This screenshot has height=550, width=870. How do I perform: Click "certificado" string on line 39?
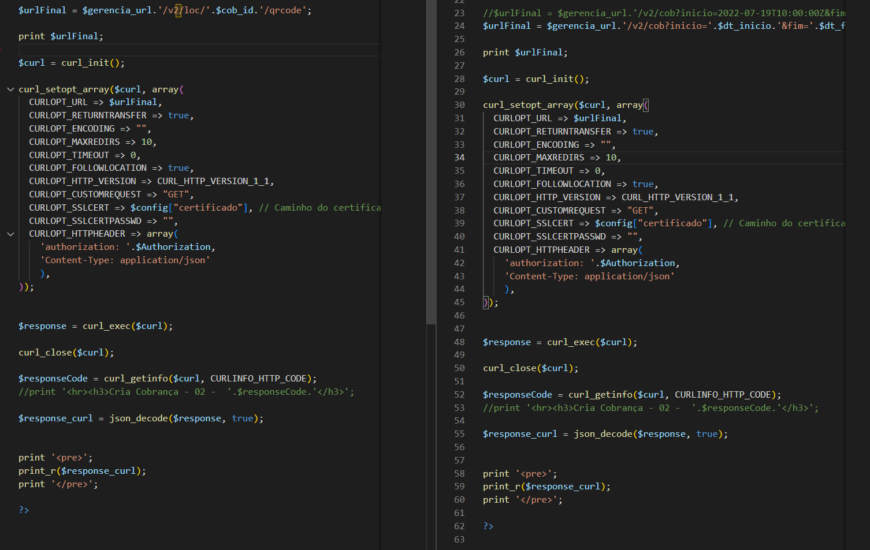tap(672, 223)
